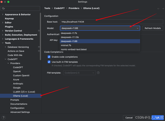Collapse the Tools section
165x121 pixels.
[3, 43]
